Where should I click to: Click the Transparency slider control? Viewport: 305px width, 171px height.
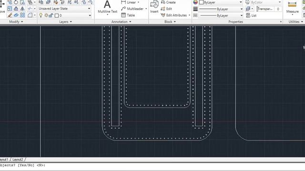click(265, 9)
